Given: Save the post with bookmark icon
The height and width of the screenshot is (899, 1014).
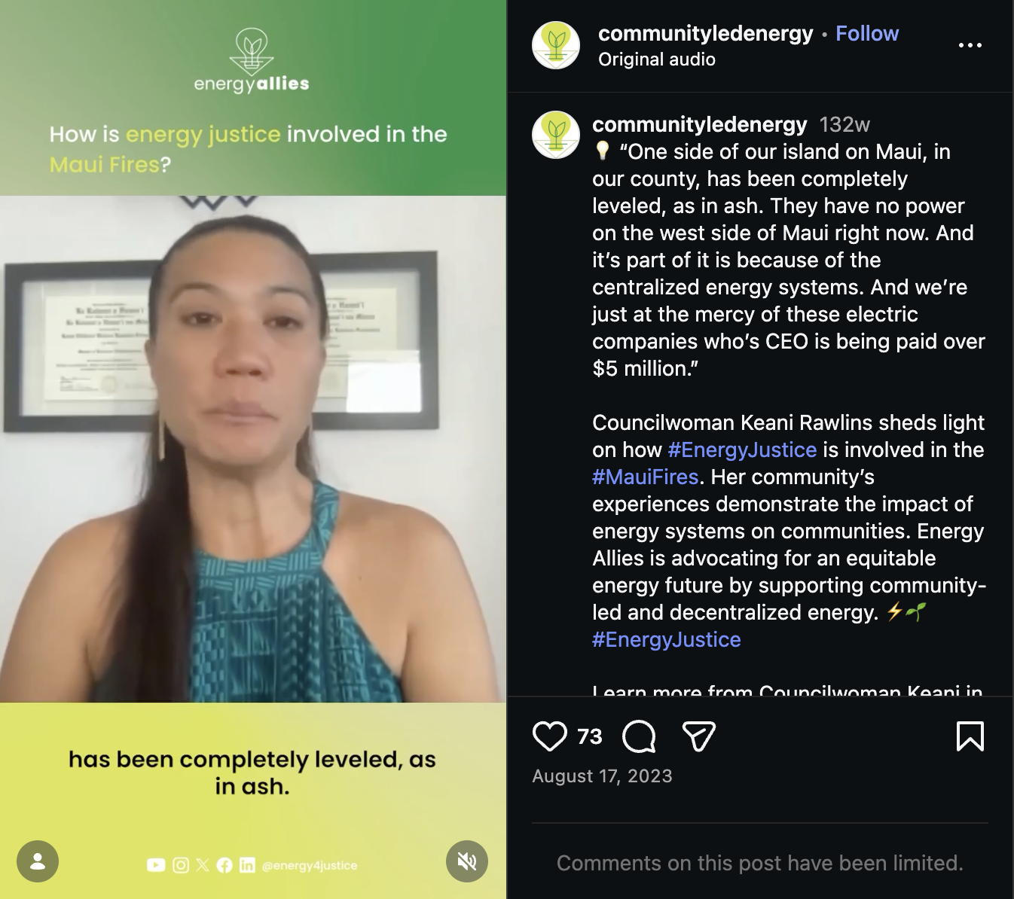Looking at the screenshot, I should [970, 736].
